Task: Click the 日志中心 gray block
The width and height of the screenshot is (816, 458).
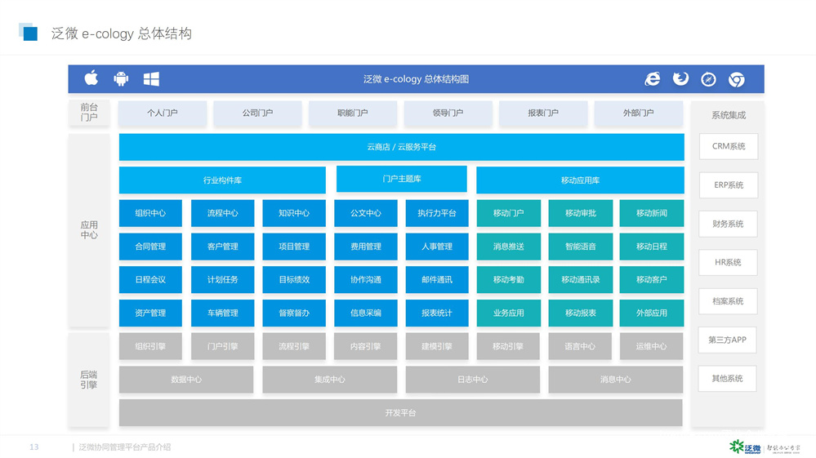Action: 473,380
